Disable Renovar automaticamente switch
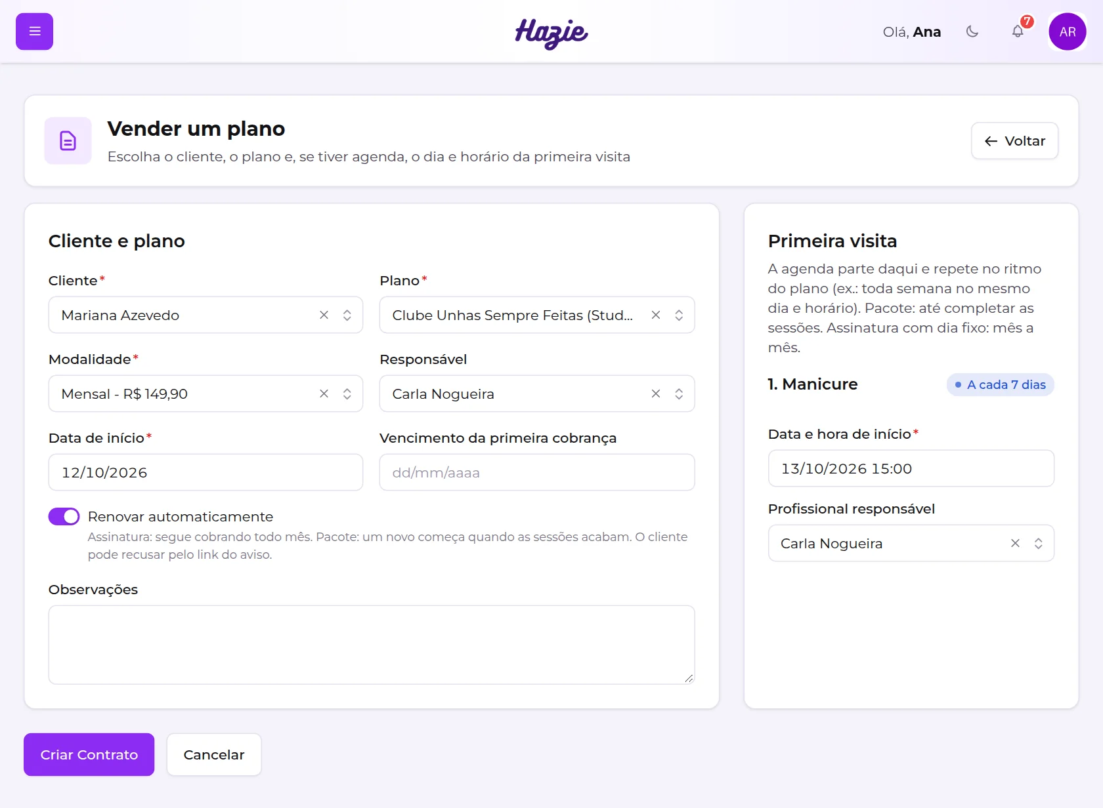 coord(64,517)
